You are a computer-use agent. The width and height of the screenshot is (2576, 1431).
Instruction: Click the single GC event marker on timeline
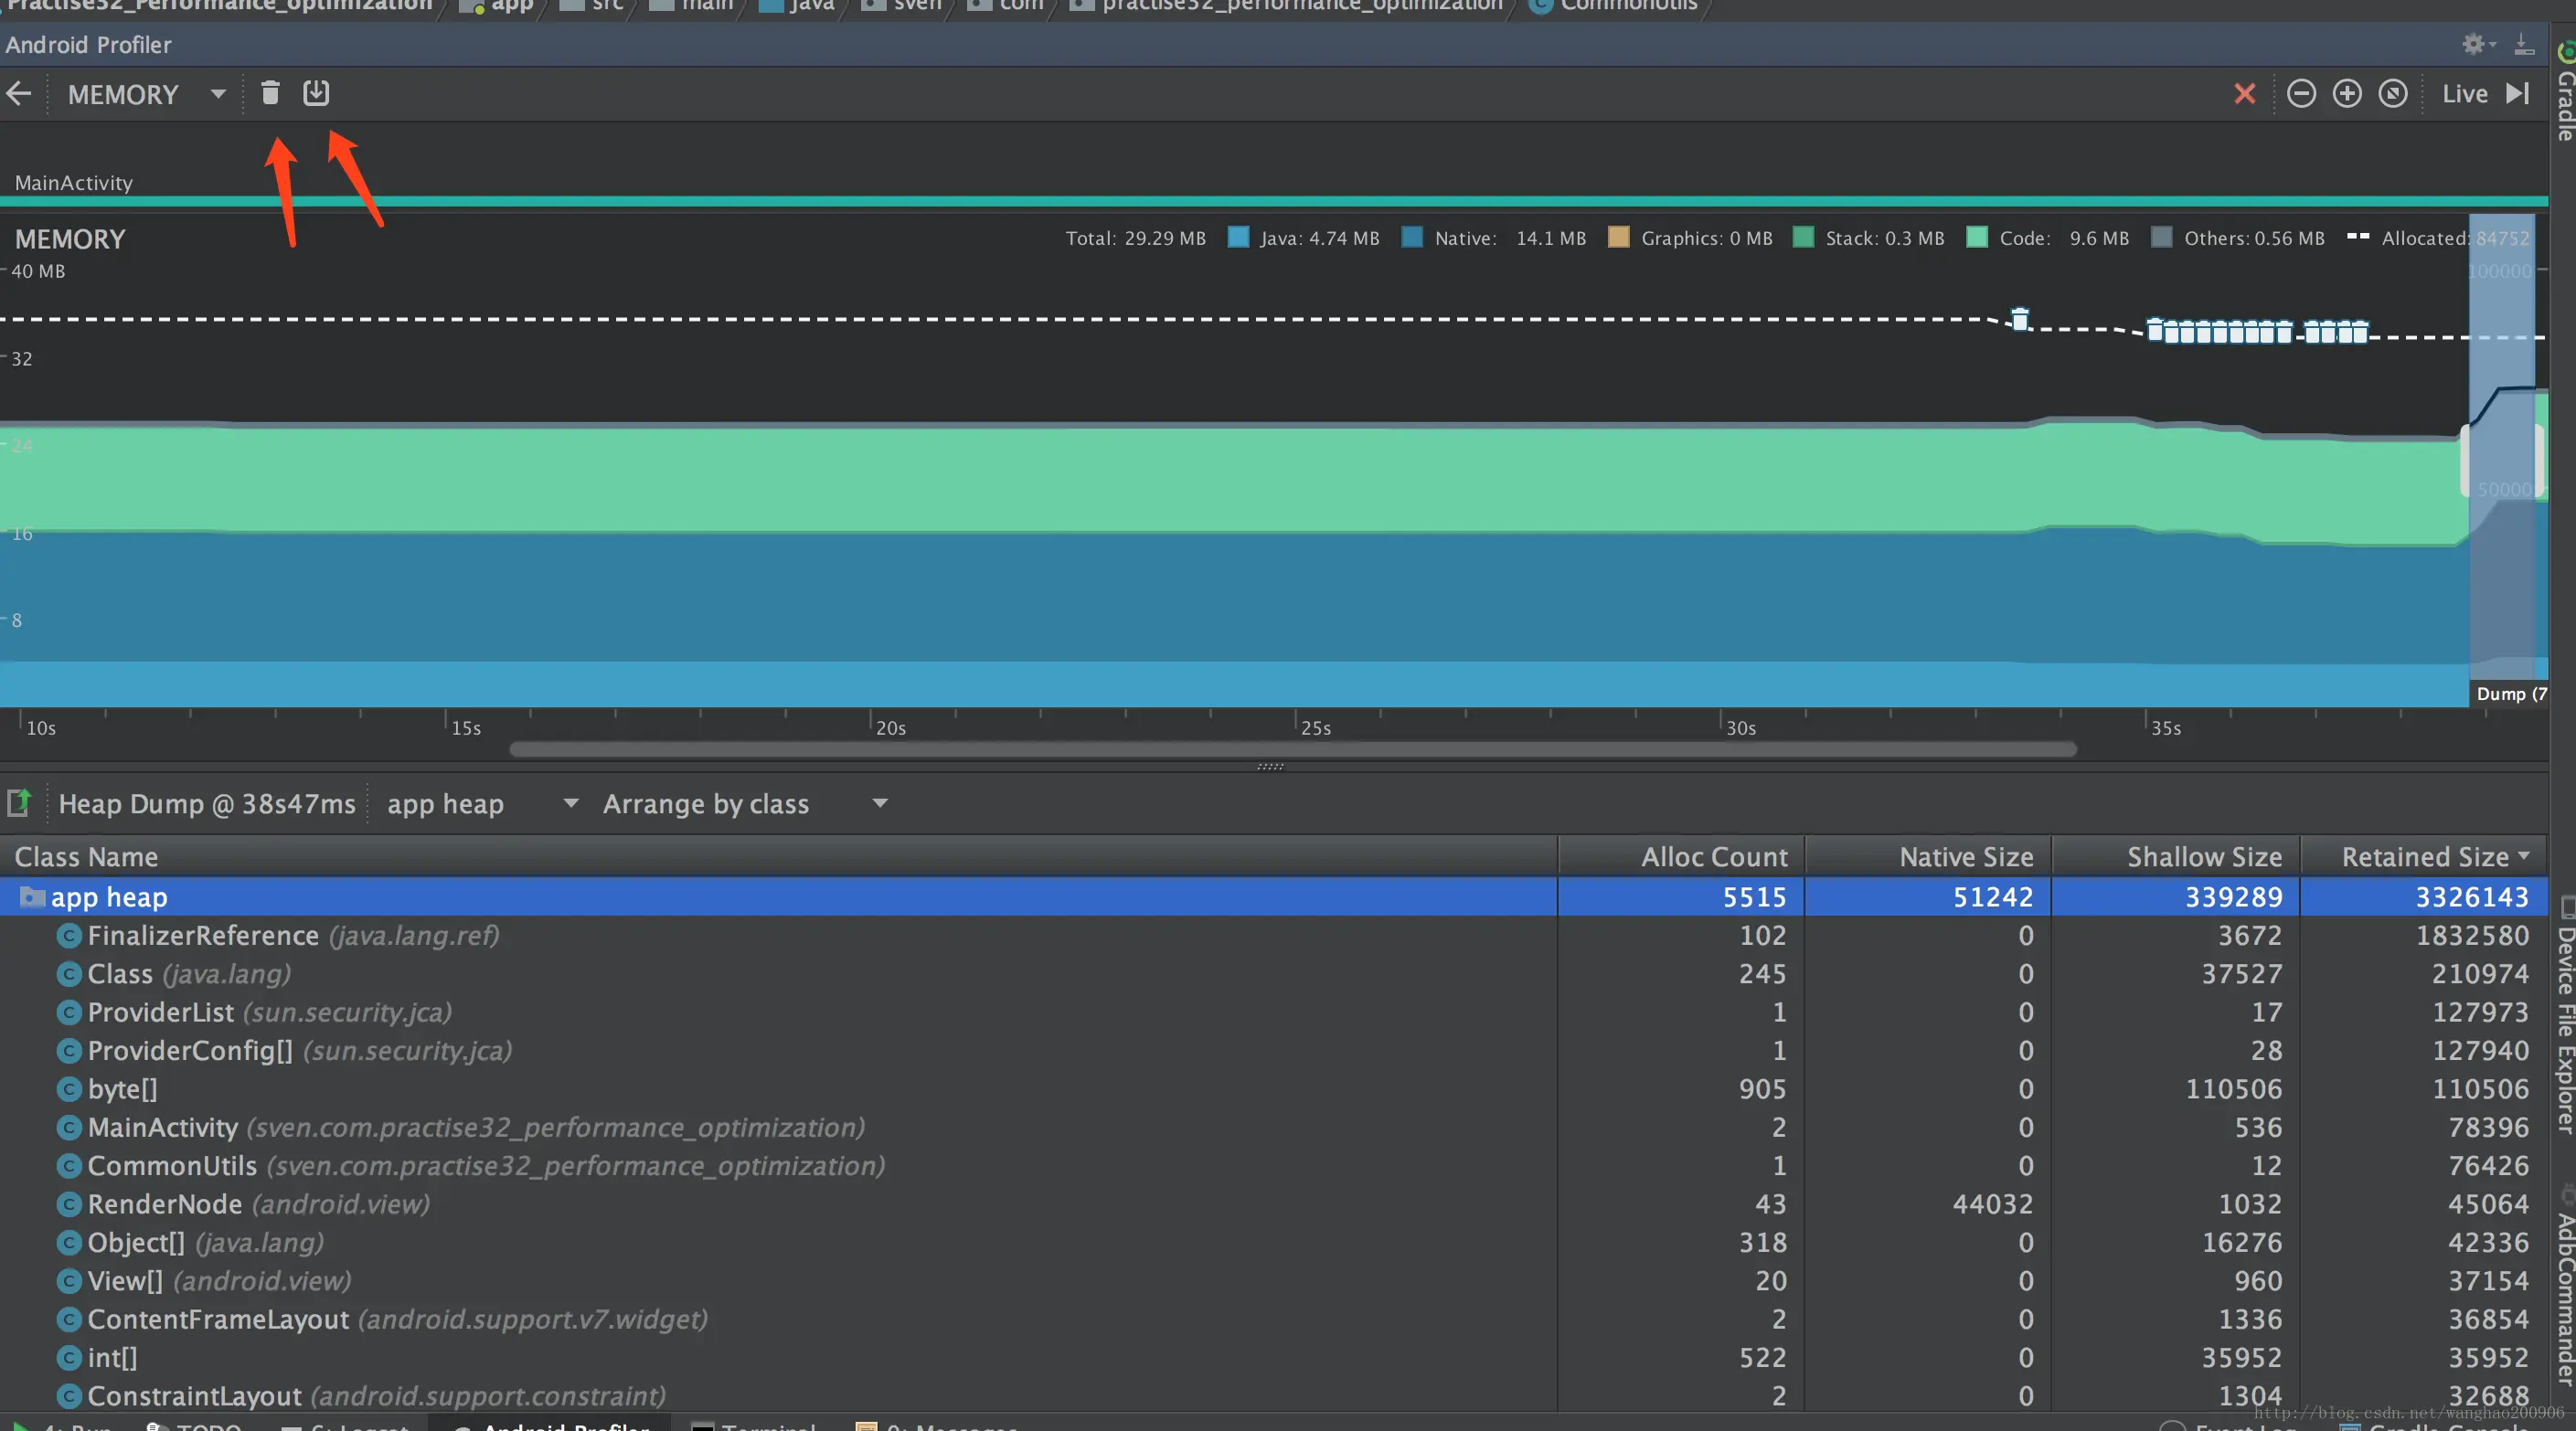click(2020, 319)
